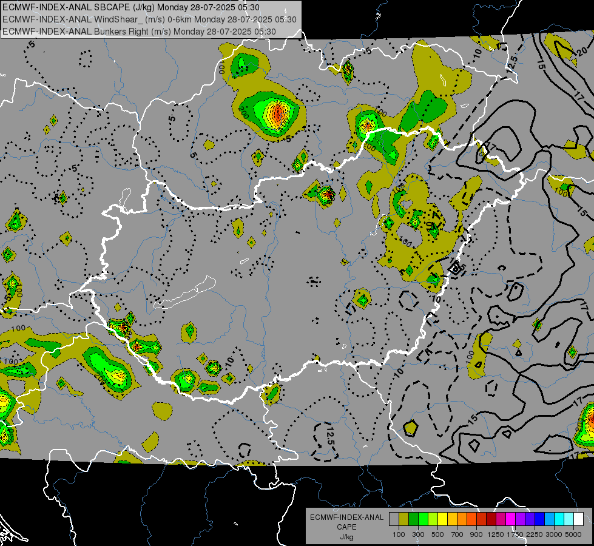594x546 pixels.
Task: Select the amber legend swatch before 700
Action: (452, 519)
